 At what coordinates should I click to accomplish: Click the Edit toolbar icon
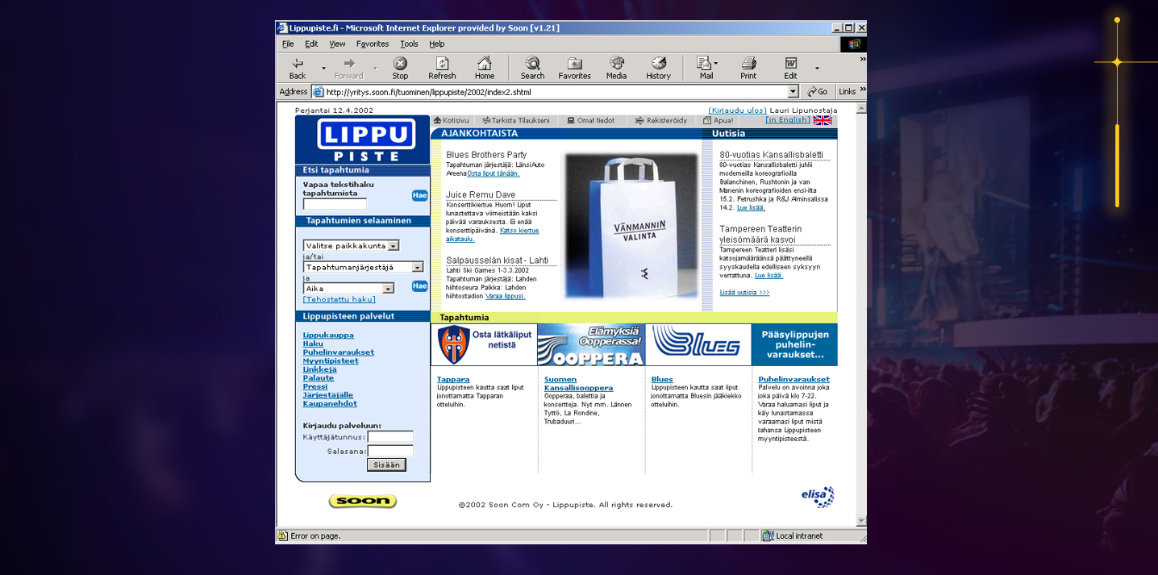(x=790, y=68)
